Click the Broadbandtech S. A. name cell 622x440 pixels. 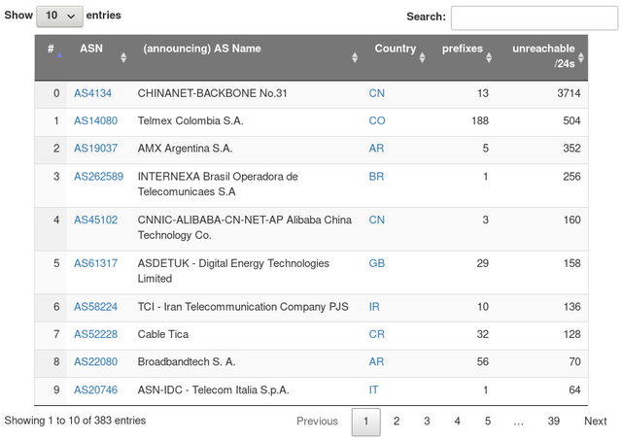tap(246, 362)
